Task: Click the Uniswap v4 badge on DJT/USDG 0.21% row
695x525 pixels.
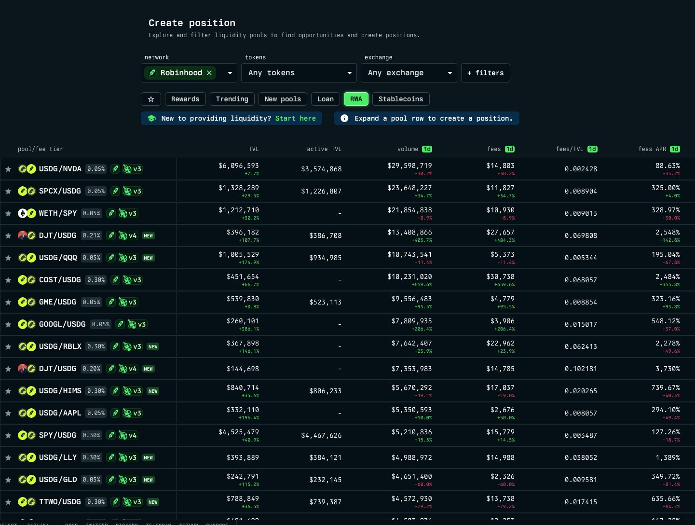Action: pos(128,235)
